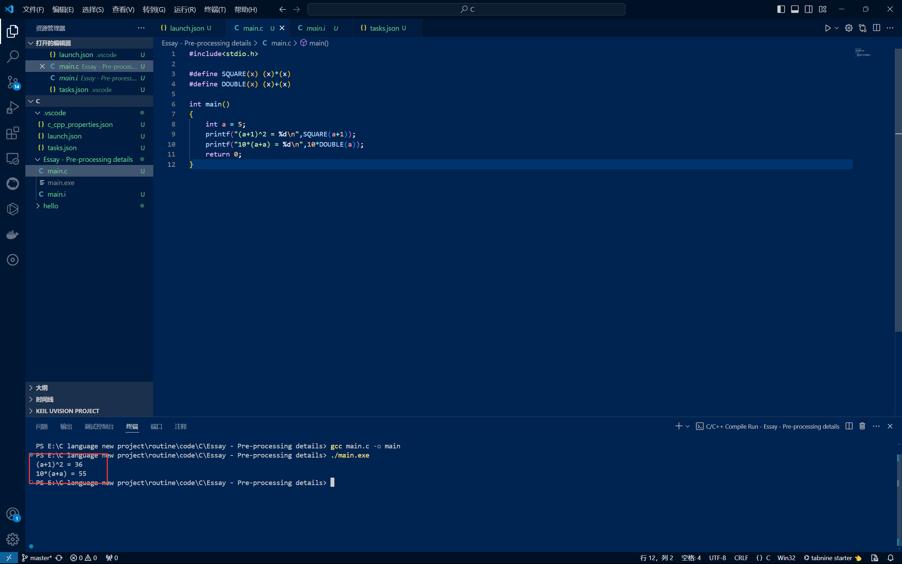Open run button dropdown arrow

pyautogui.click(x=836, y=28)
